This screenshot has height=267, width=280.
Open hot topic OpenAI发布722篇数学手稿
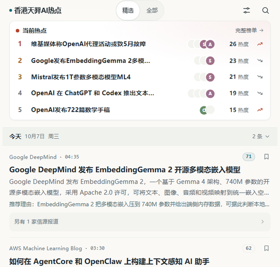(x=70, y=110)
